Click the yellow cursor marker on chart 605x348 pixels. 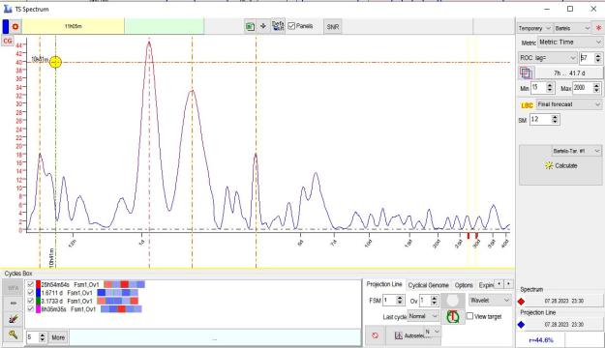(x=55, y=62)
